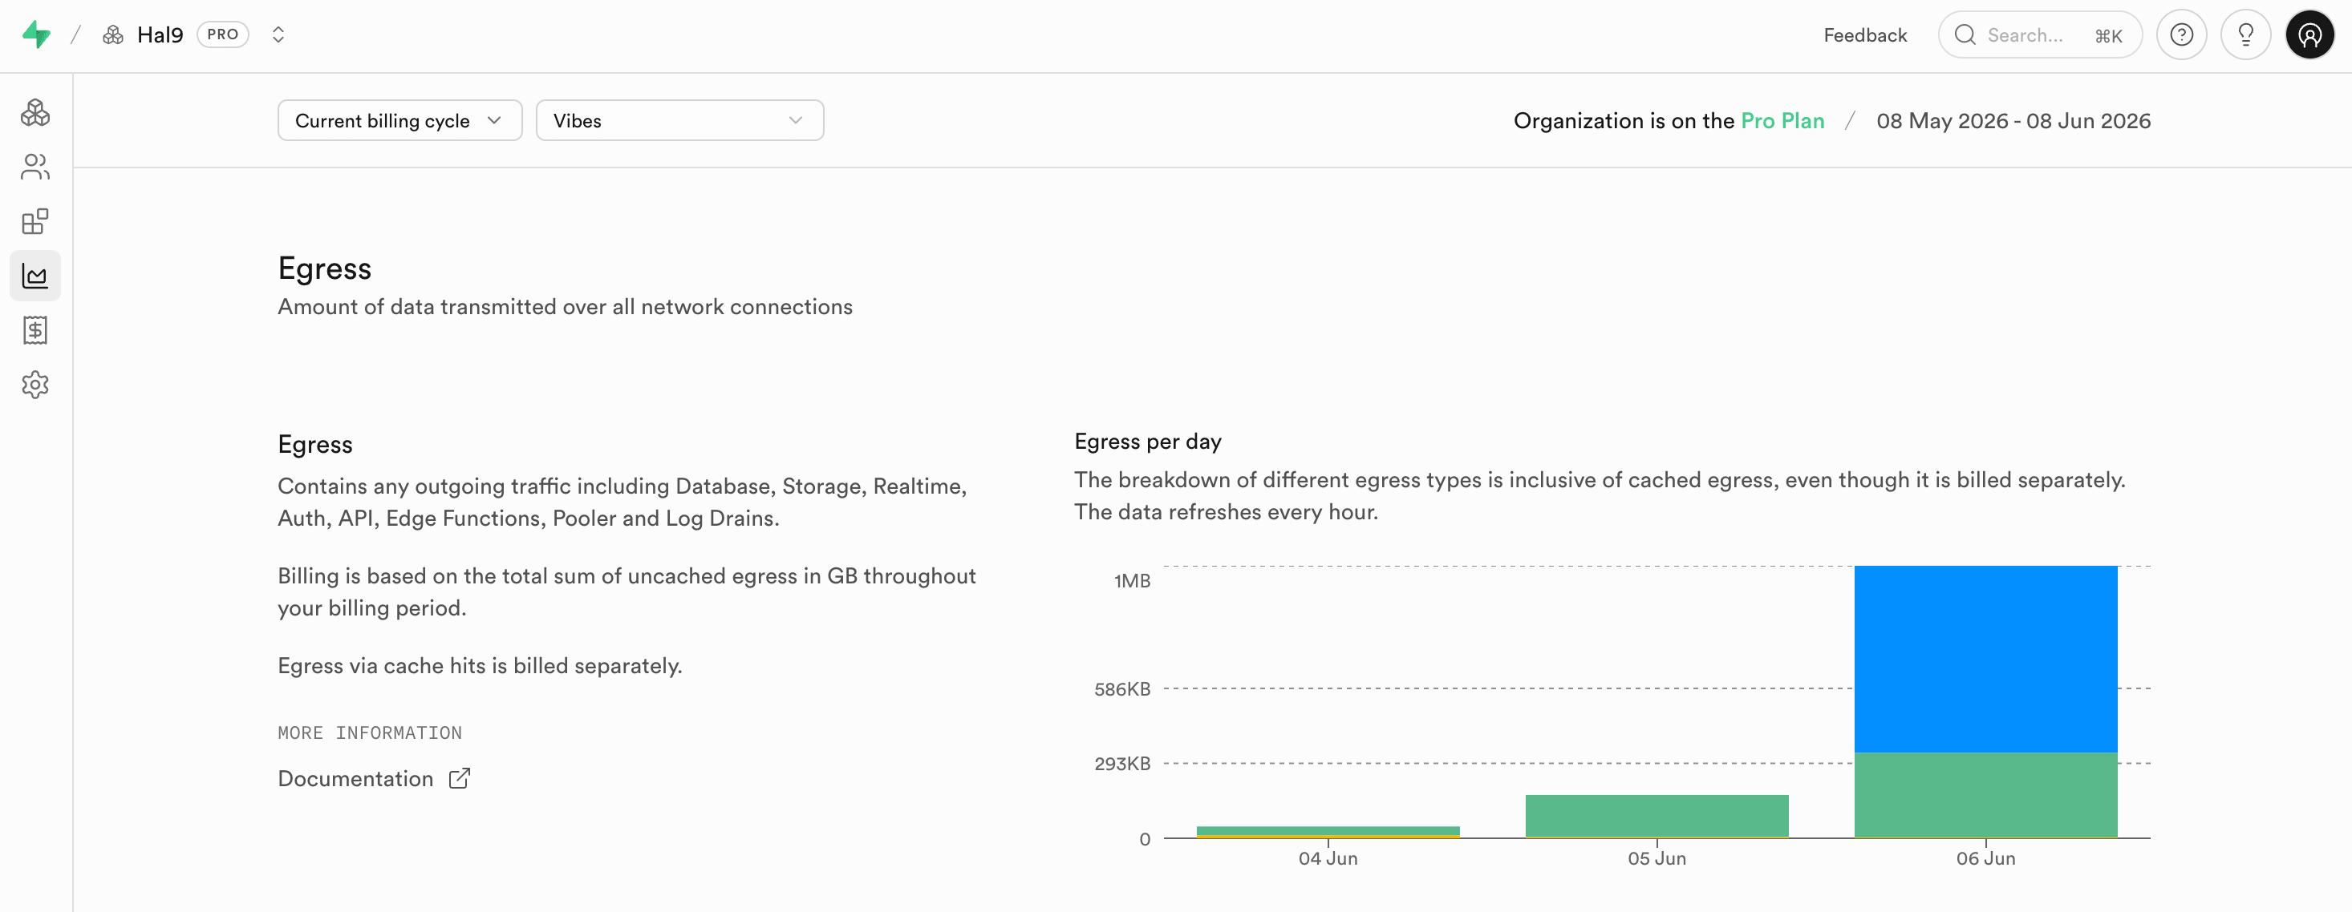
Task: Click the green 05 Jun bar
Action: coord(1657,815)
